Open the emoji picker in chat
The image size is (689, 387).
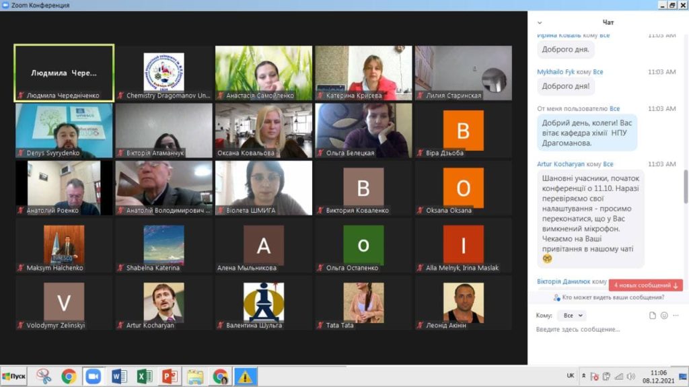[664, 315]
